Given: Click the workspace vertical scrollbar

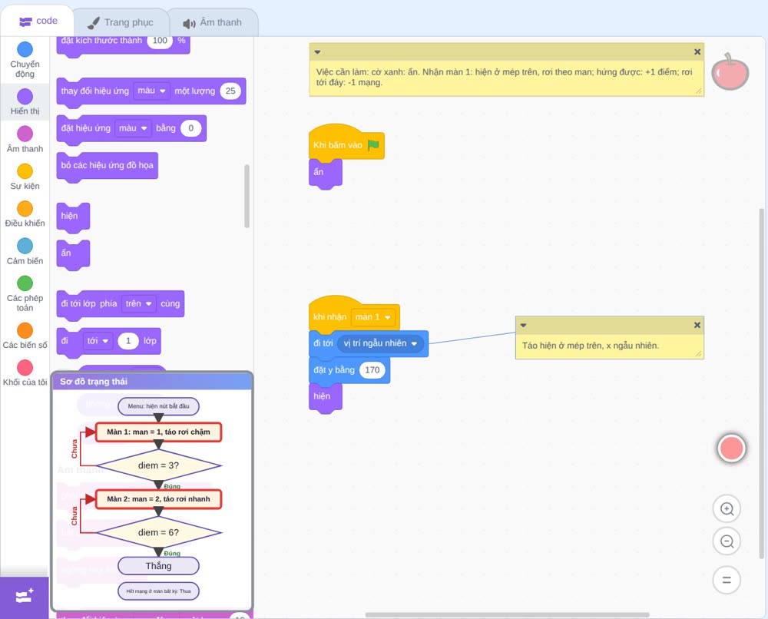Looking at the screenshot, I should [761, 383].
